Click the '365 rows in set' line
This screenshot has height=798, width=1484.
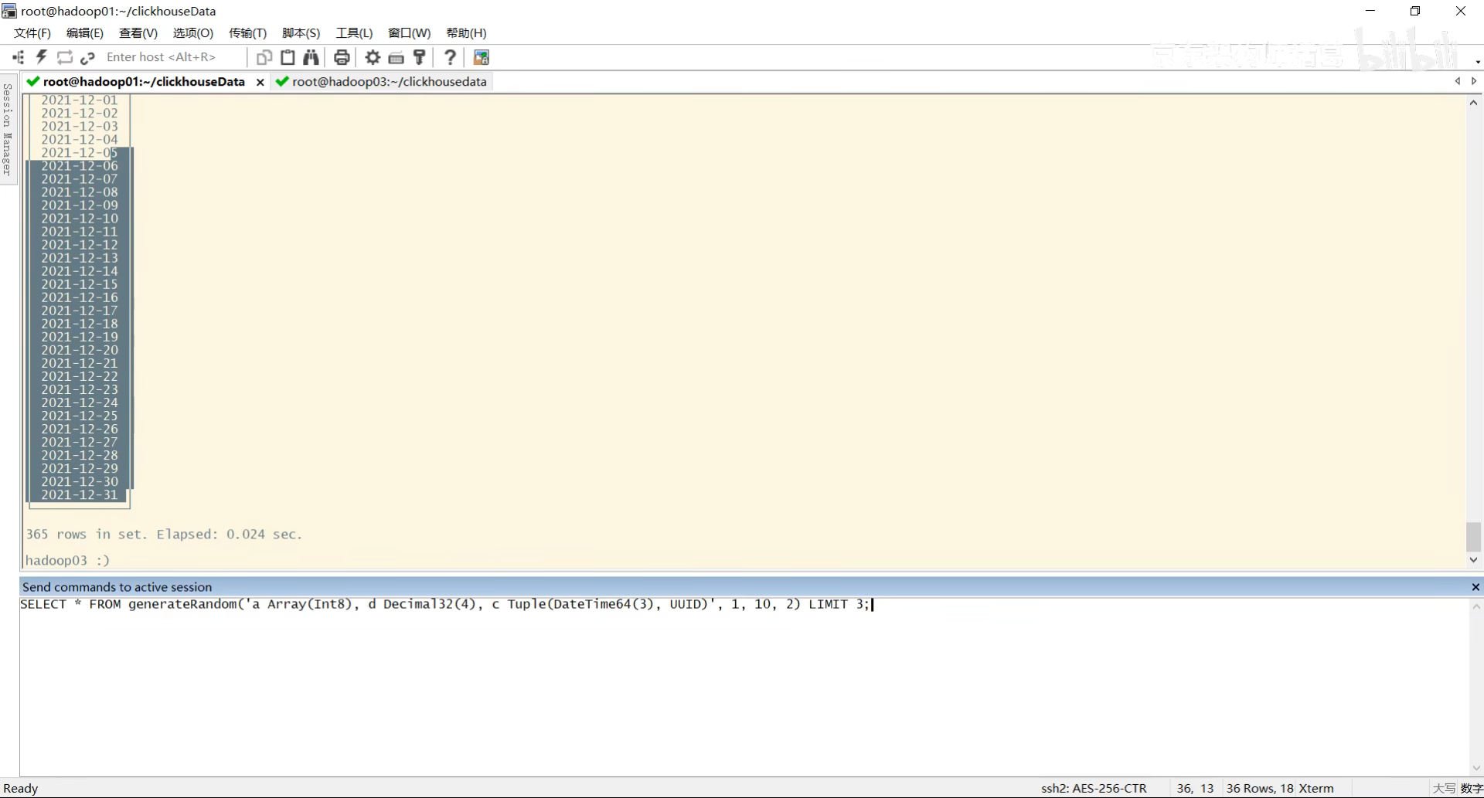(x=164, y=535)
